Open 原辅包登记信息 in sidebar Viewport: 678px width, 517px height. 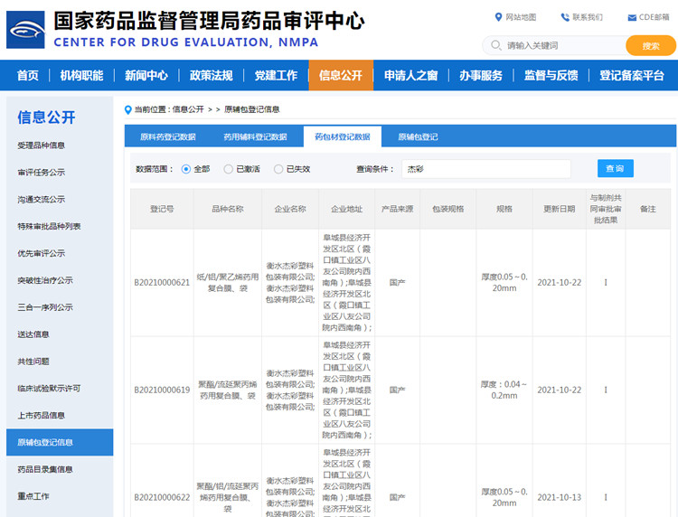click(x=60, y=442)
